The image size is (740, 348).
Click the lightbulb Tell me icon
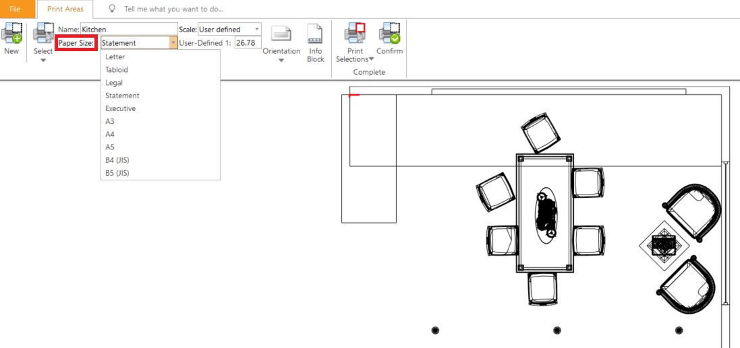click(x=112, y=9)
